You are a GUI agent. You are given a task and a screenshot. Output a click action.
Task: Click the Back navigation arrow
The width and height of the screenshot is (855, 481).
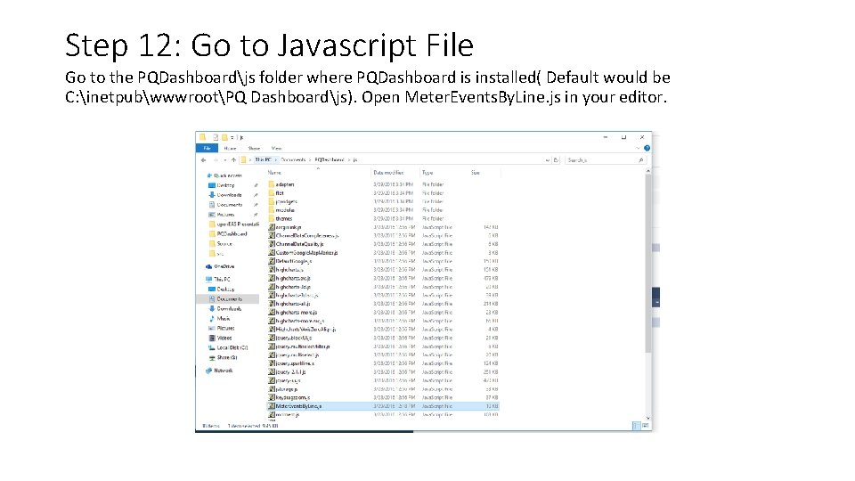point(203,159)
